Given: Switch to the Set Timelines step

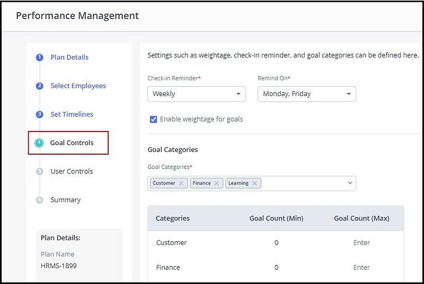Looking at the screenshot, I should (72, 114).
